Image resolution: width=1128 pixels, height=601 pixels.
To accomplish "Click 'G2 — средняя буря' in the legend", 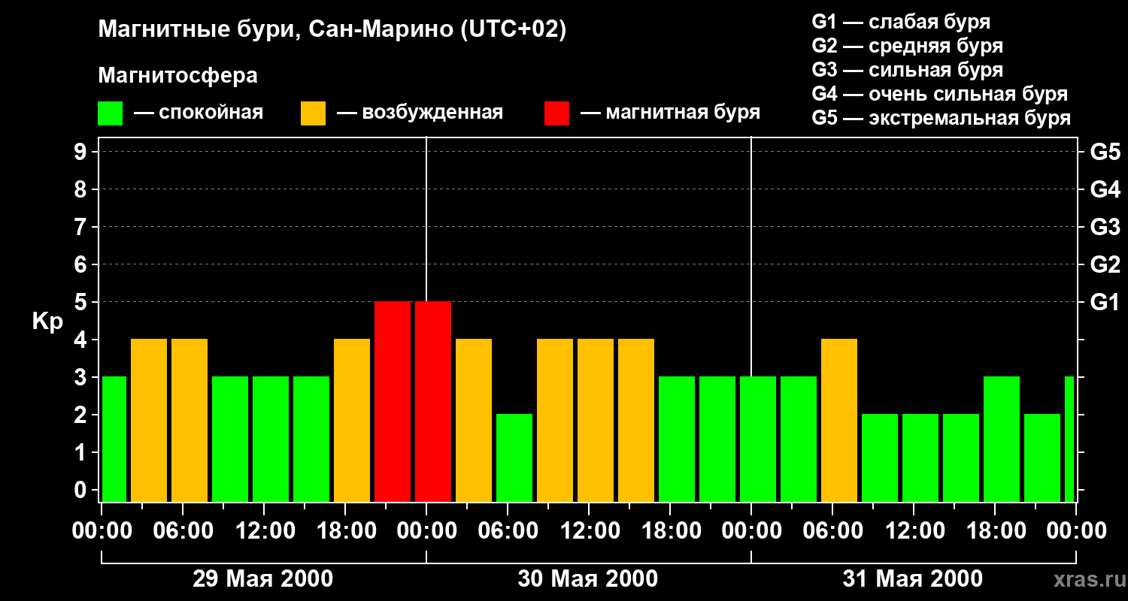I will coord(907,46).
